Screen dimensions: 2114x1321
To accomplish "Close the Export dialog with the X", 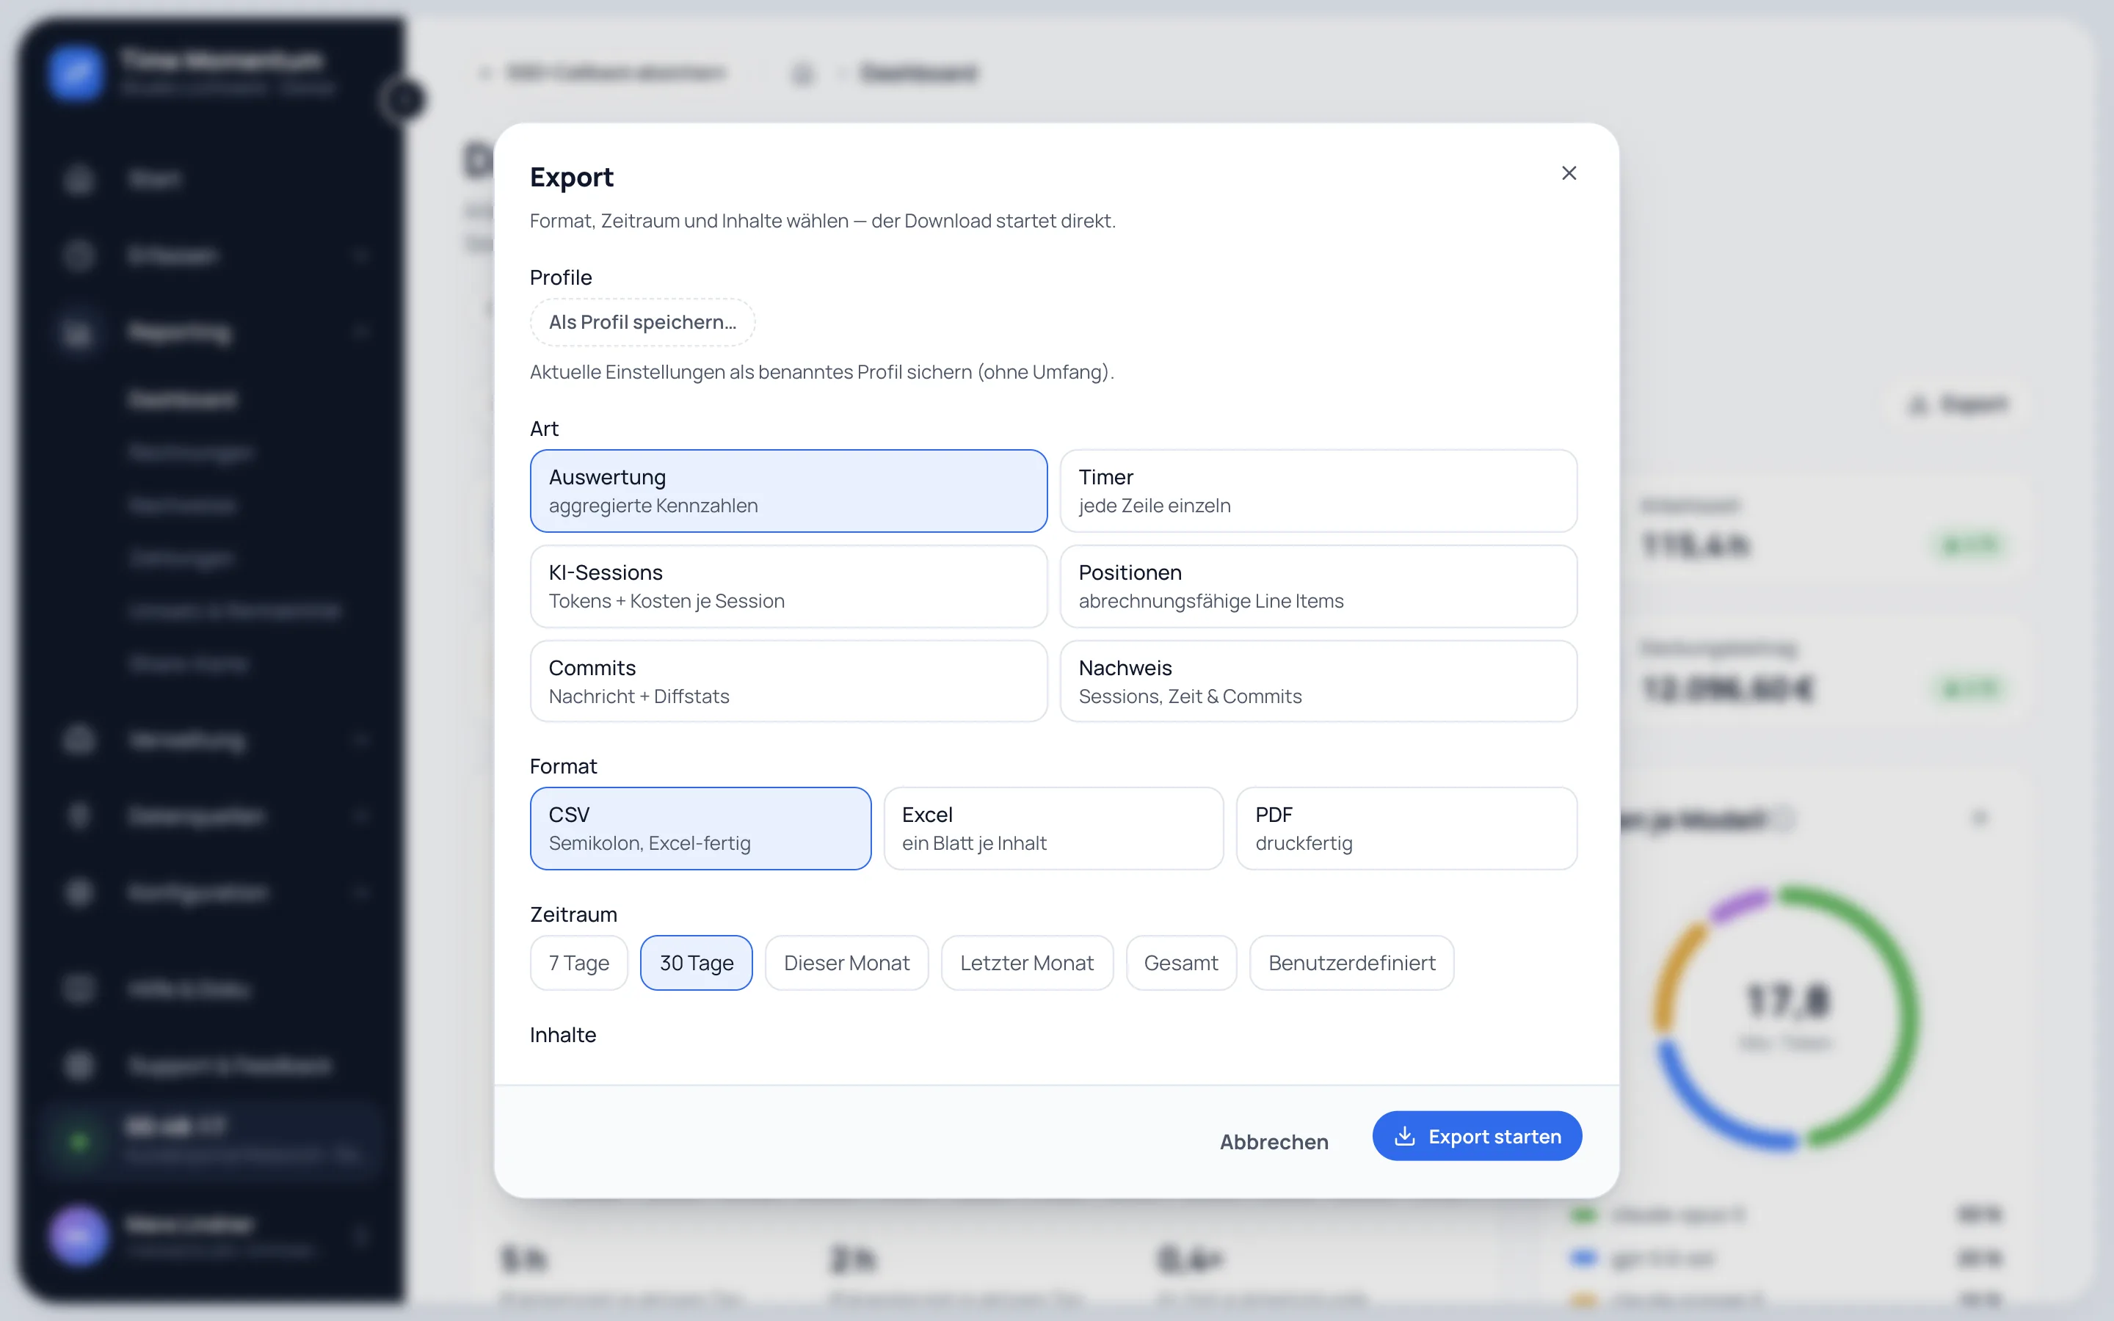I will click(x=1569, y=173).
